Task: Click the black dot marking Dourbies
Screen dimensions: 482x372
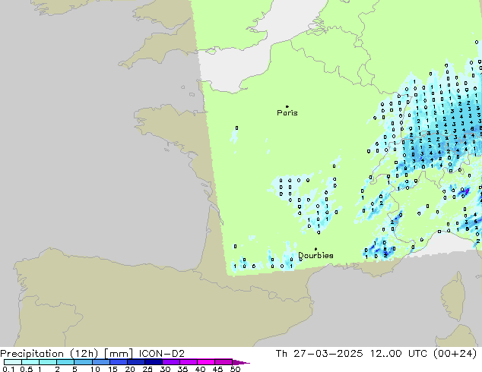Action: (x=316, y=249)
